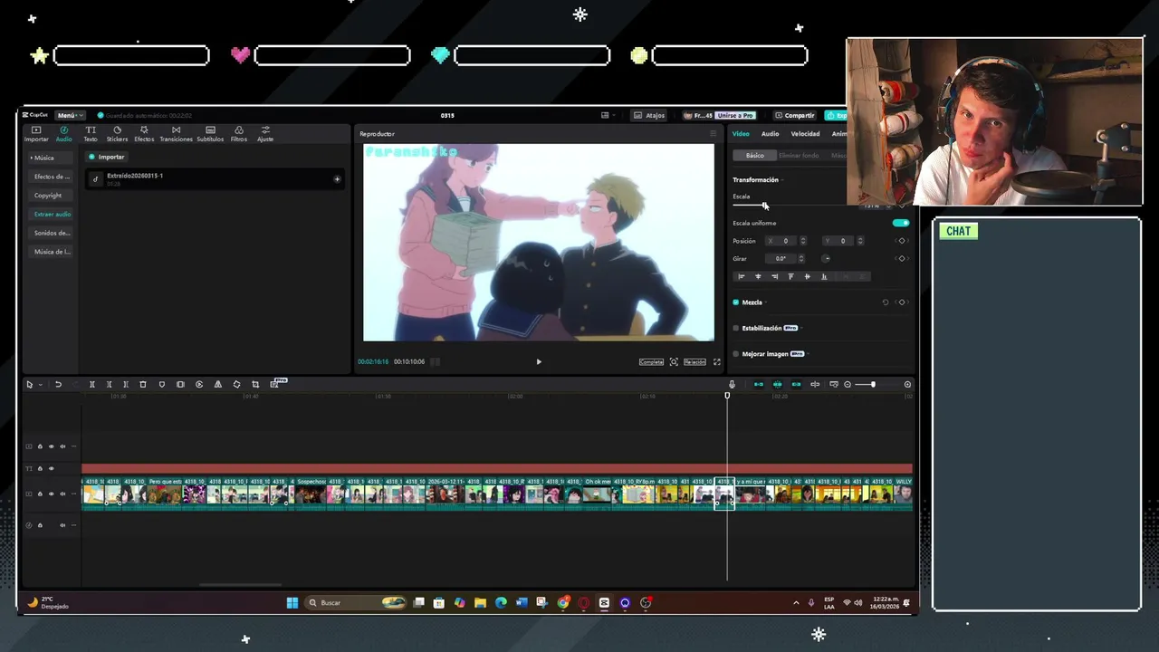Uncheck the Mezcla checkbox
1159x652 pixels.
[736, 302]
